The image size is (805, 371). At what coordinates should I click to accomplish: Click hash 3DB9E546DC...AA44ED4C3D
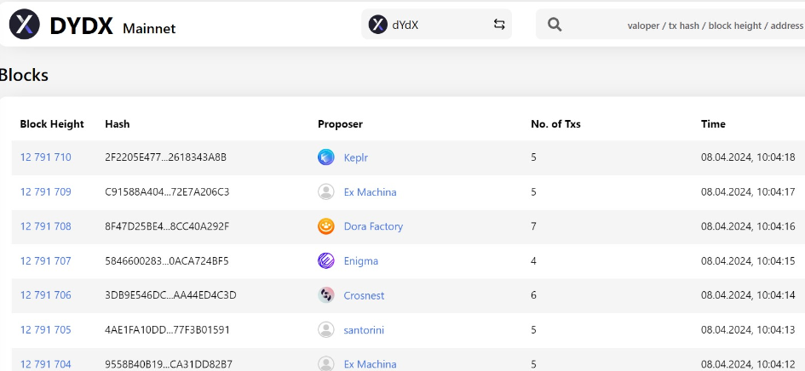tap(170, 295)
